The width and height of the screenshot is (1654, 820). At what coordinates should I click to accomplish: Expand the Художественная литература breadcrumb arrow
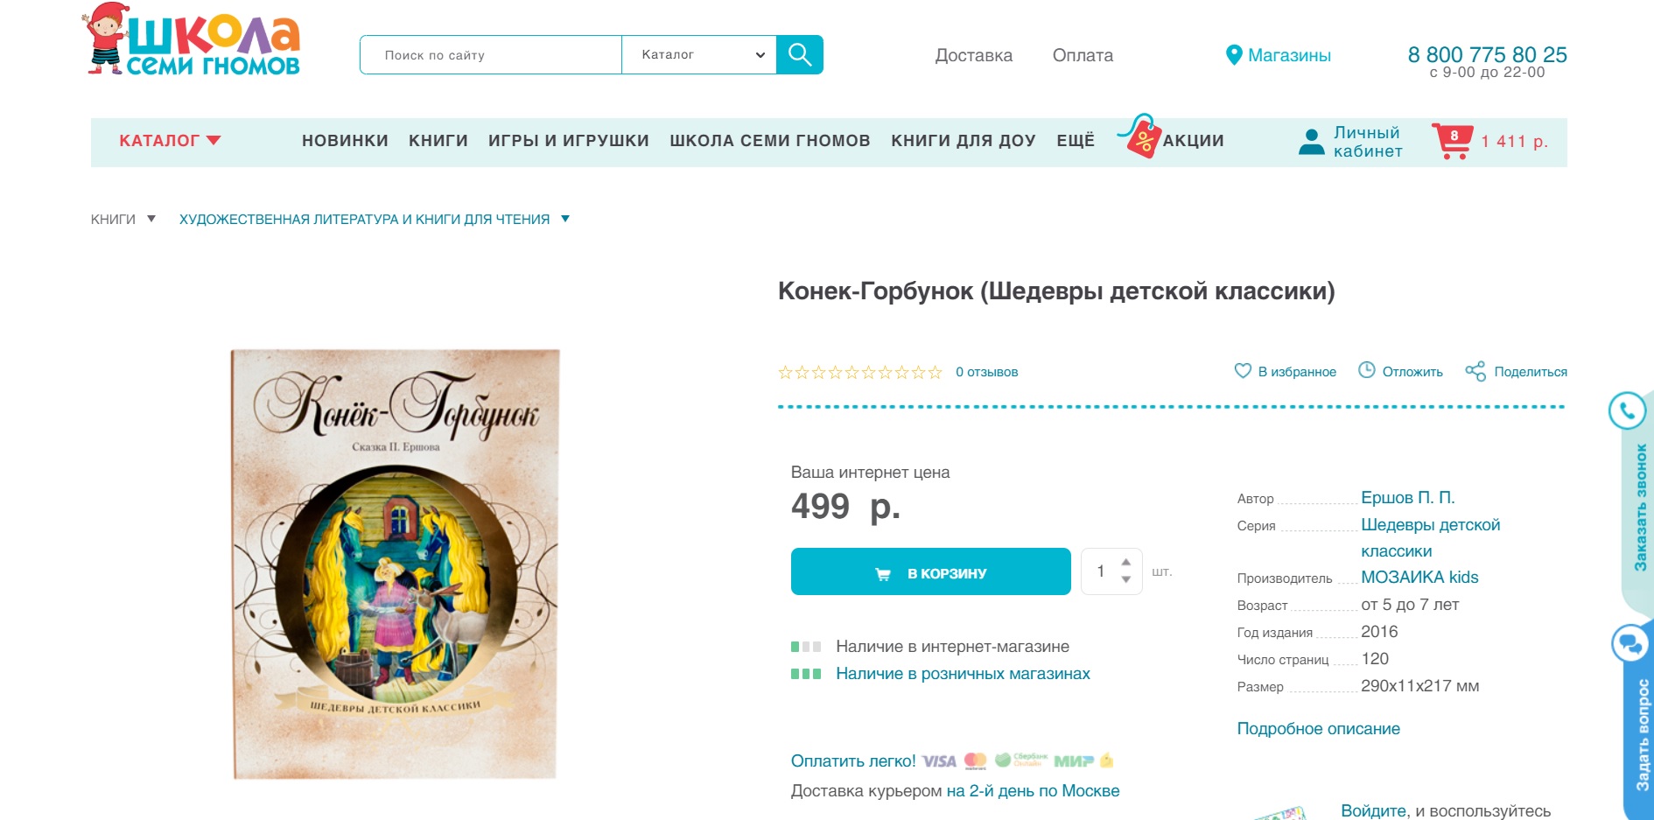tap(565, 219)
